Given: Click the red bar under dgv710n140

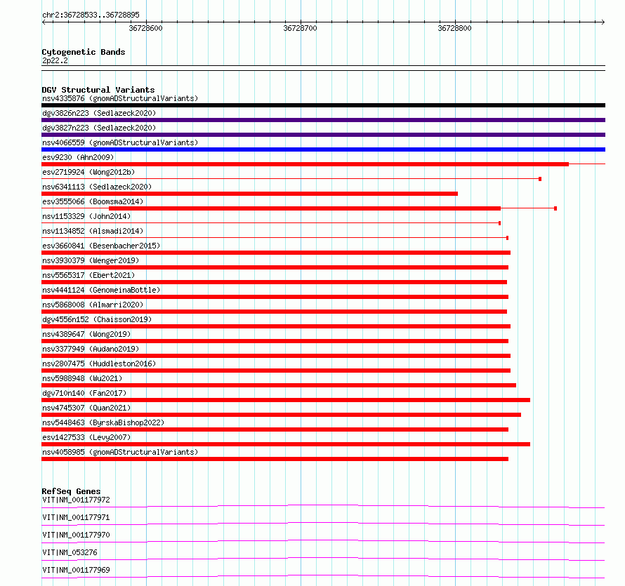Looking at the screenshot, I should click(286, 400).
